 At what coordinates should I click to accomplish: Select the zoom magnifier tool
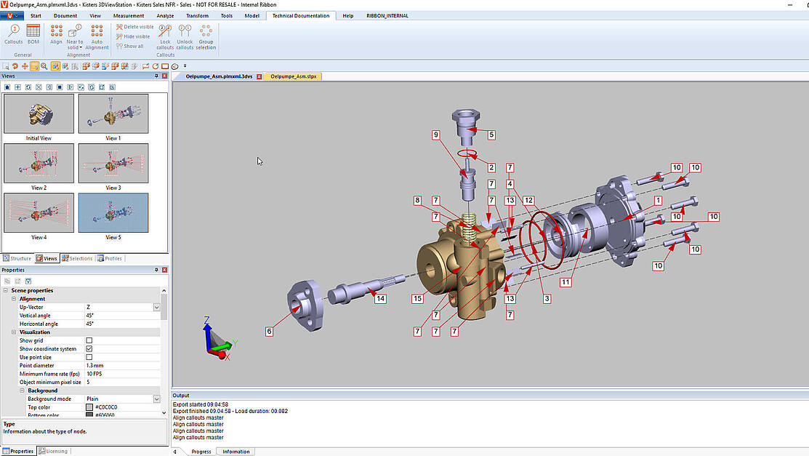(x=44, y=66)
